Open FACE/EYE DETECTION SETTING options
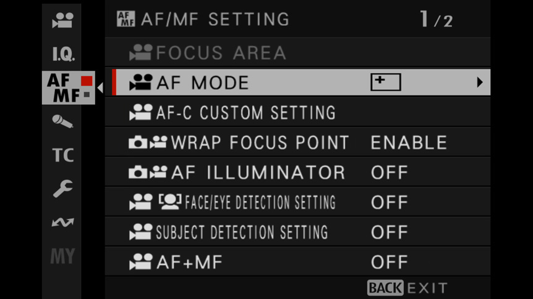The width and height of the screenshot is (533, 299). click(297, 202)
